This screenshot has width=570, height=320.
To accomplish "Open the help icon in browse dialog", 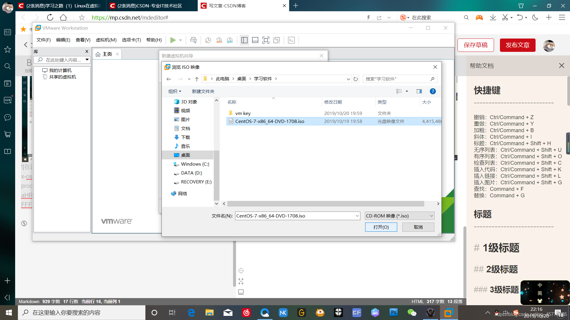I will [x=433, y=91].
